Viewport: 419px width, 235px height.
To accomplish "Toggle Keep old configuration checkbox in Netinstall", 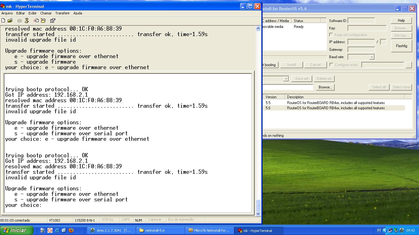I will click(331, 35).
